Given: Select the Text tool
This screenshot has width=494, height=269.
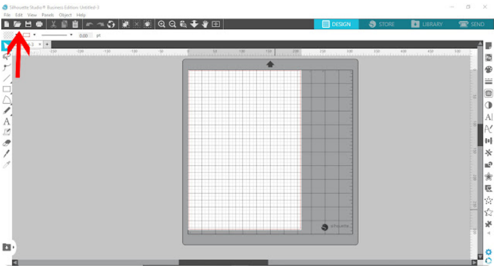Looking at the screenshot, I should [x=7, y=121].
